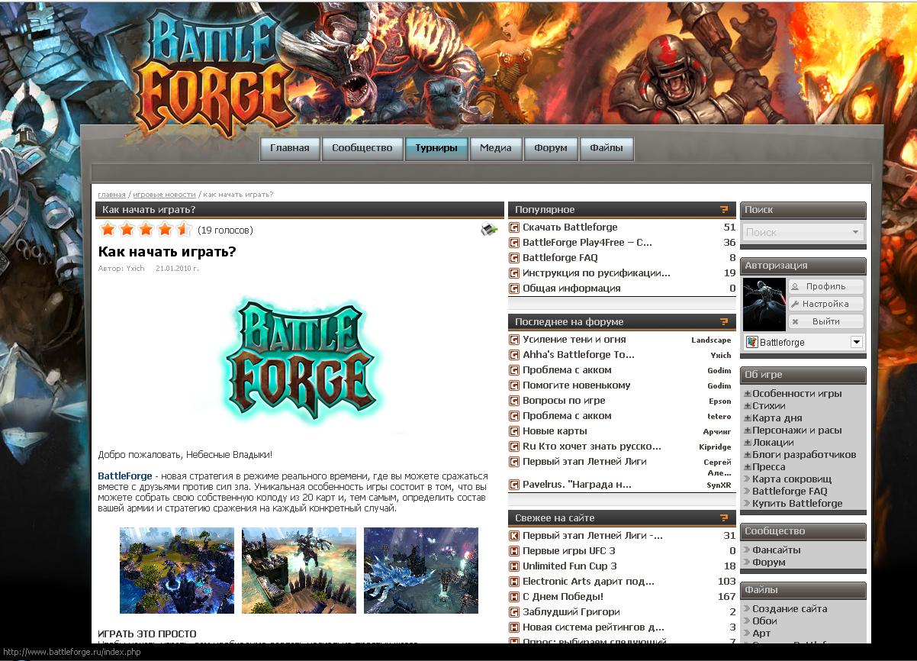Rate the article with the fifth star
The width and height of the screenshot is (917, 661).
click(183, 229)
